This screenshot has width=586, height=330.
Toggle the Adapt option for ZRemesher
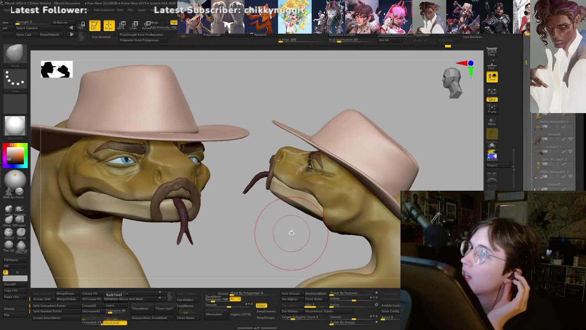click(261, 305)
